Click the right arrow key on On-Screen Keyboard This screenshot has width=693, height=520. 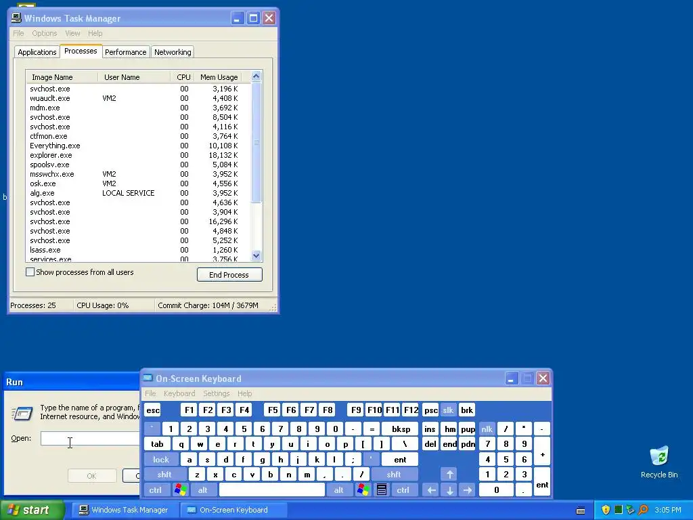[x=468, y=490]
